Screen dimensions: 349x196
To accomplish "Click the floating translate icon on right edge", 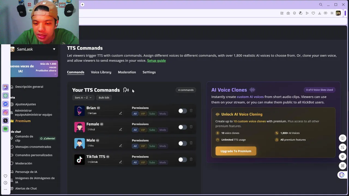I will click(343, 147).
